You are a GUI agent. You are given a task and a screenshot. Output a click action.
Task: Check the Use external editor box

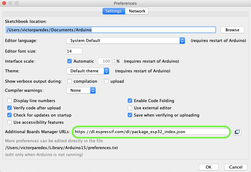[130, 108]
